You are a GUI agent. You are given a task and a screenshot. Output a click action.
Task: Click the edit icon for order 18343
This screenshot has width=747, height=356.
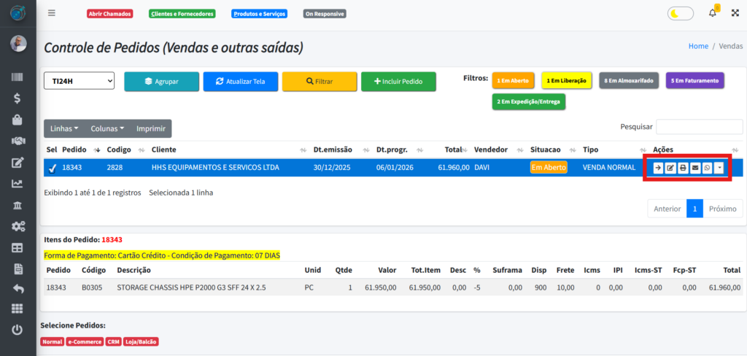coord(670,169)
